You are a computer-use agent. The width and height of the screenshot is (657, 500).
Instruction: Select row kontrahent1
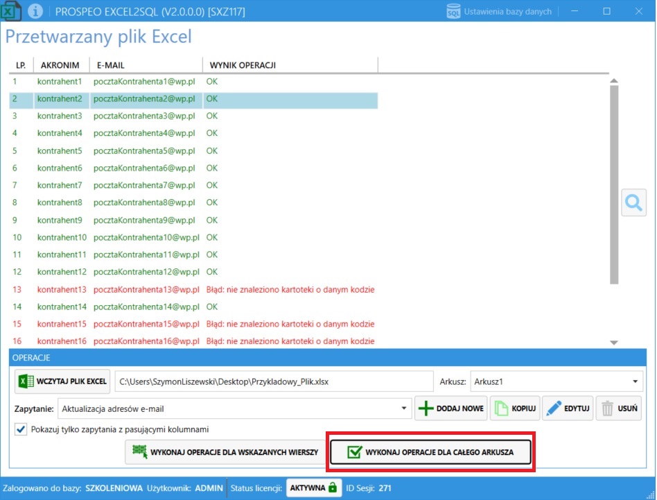click(x=193, y=81)
